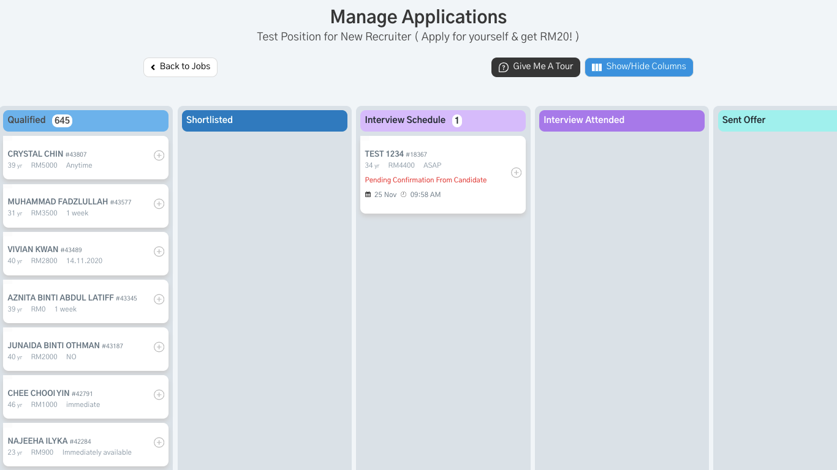Select the Qualified column header
Screen dimensions: 837x470
point(86,121)
